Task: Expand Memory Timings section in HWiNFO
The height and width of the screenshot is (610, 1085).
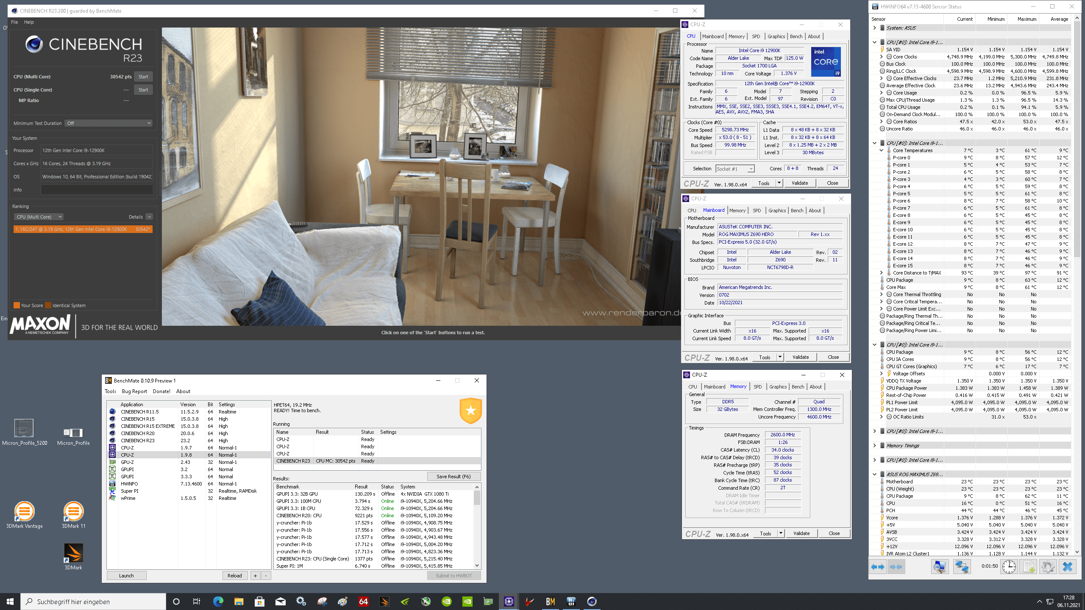Action: tap(875, 446)
